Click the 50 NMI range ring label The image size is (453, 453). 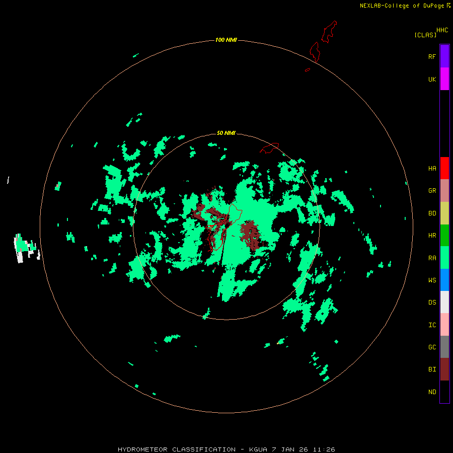coord(226,133)
